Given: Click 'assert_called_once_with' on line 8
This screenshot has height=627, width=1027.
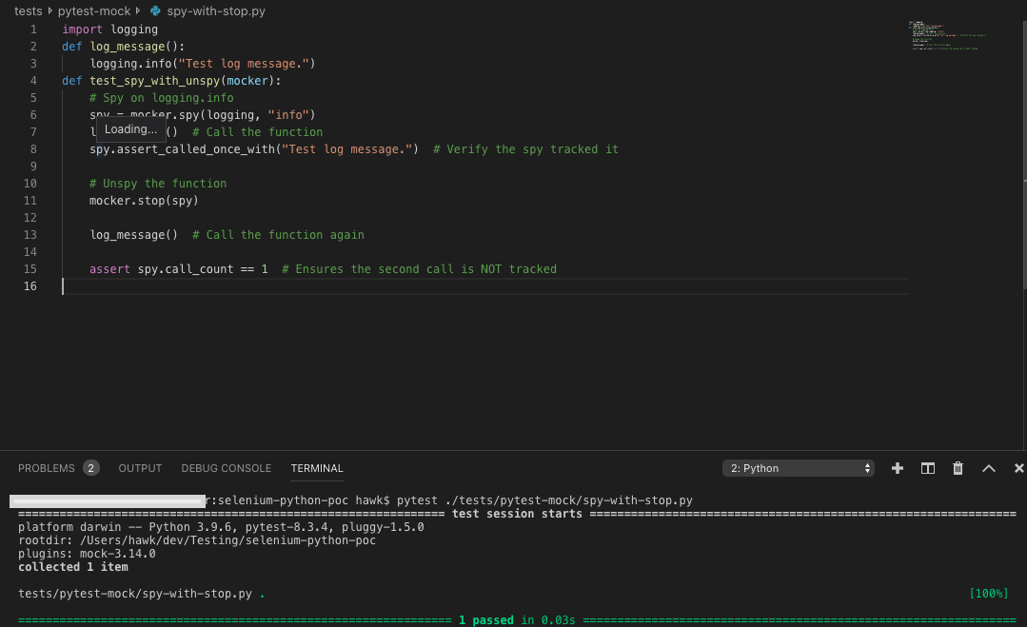Looking at the screenshot, I should coord(196,149).
